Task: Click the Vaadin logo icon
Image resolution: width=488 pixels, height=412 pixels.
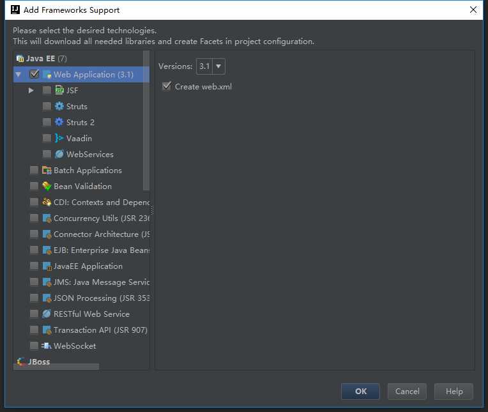Action: [59, 138]
